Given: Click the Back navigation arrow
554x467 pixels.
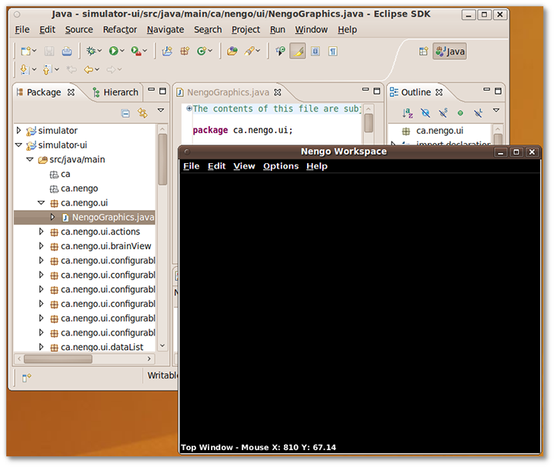Looking at the screenshot, I should click(x=88, y=69).
